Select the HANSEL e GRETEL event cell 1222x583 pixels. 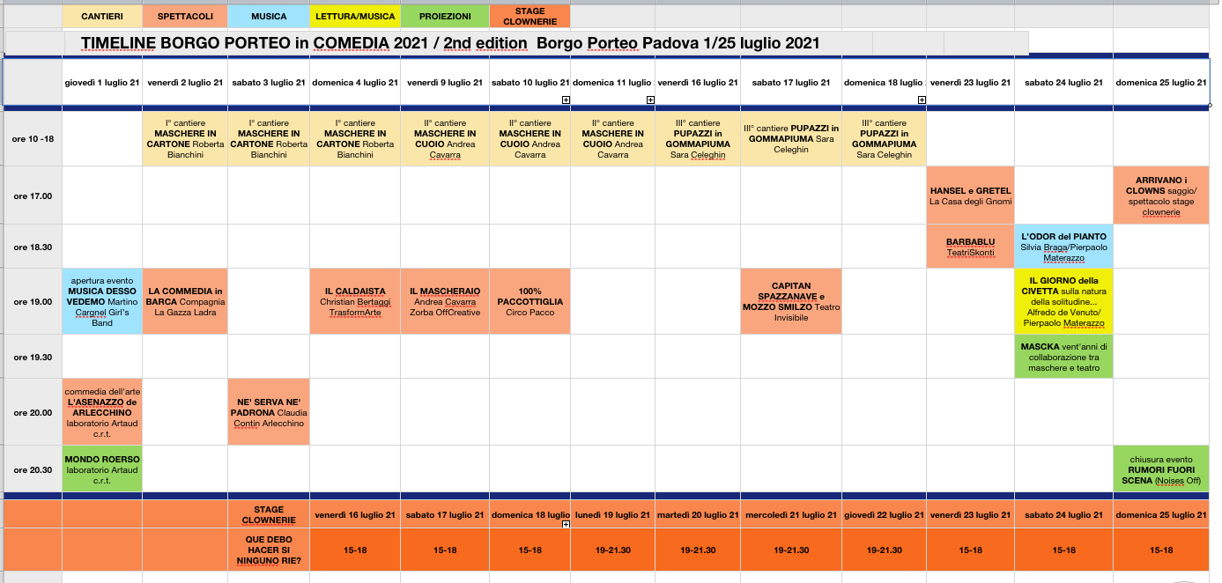(x=970, y=196)
